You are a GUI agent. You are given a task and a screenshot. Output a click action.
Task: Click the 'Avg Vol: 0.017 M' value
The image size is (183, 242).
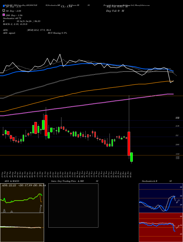[117, 7]
